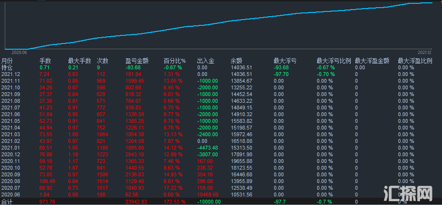Click chart start date label 2020.06

tap(19, 53)
